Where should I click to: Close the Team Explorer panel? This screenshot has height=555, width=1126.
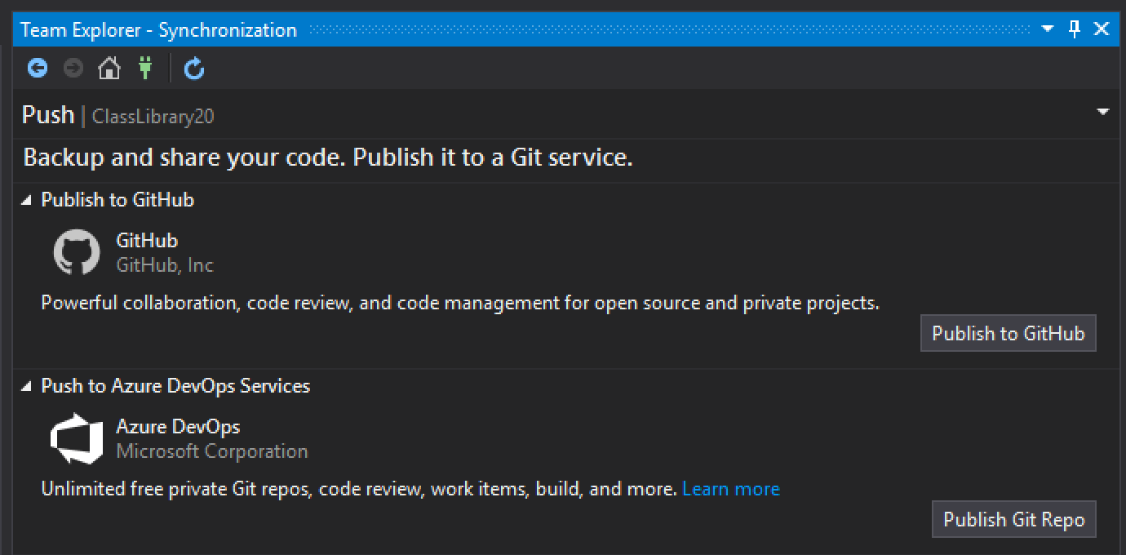point(1102,29)
